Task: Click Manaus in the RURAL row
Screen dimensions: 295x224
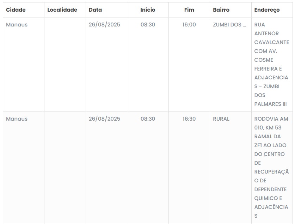Action: (17, 119)
